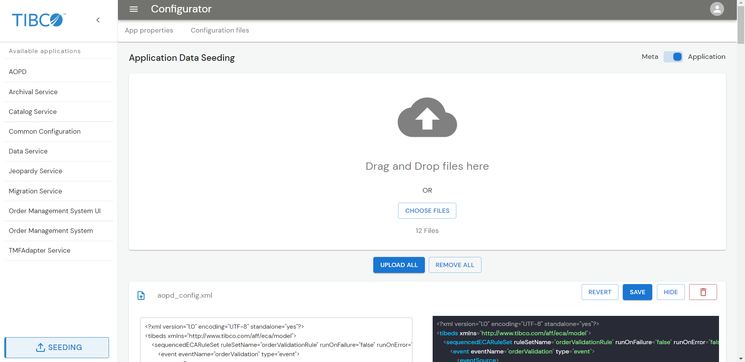This screenshot has width=745, height=362.
Task: Toggle the Meta/Application switch
Action: pyautogui.click(x=673, y=57)
